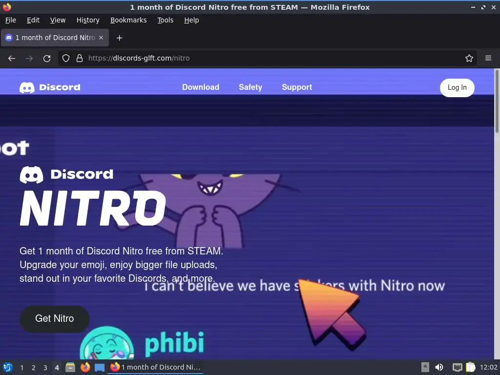Open the volume control in the system tray
This screenshot has width=500, height=375.
pos(439,367)
